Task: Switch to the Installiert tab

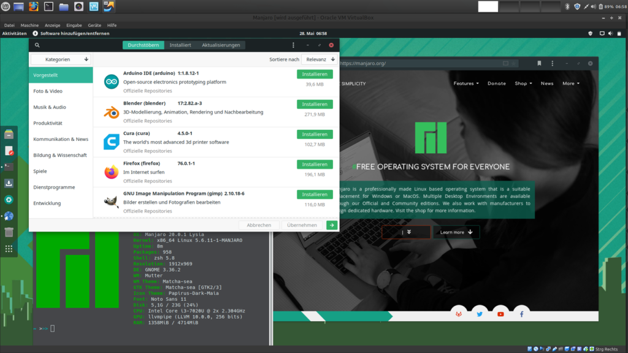Action: click(x=180, y=45)
